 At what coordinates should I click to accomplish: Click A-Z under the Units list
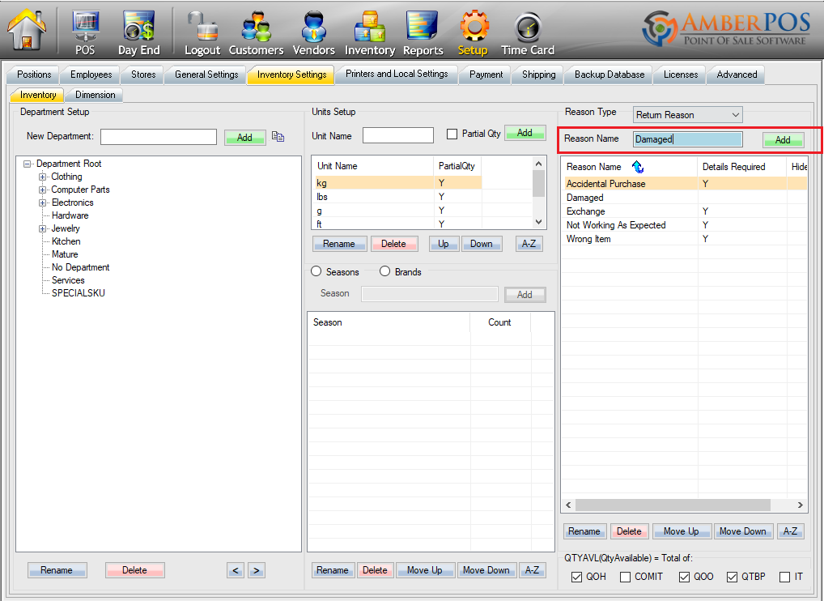(529, 244)
